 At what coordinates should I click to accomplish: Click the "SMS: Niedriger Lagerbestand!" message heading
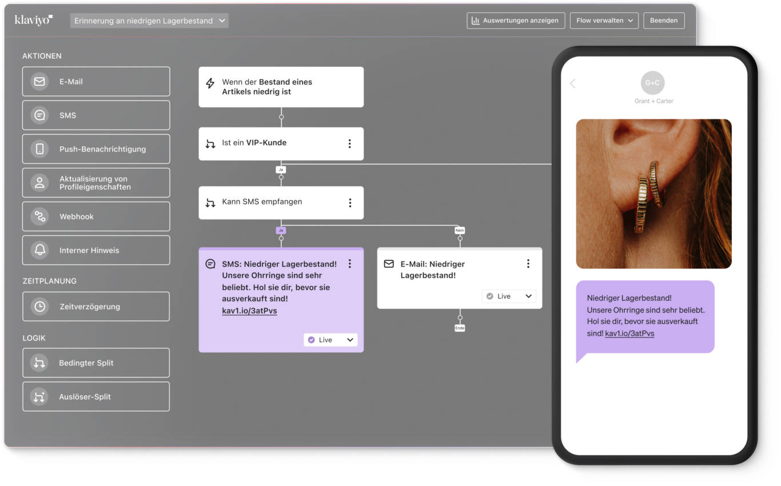pos(279,264)
